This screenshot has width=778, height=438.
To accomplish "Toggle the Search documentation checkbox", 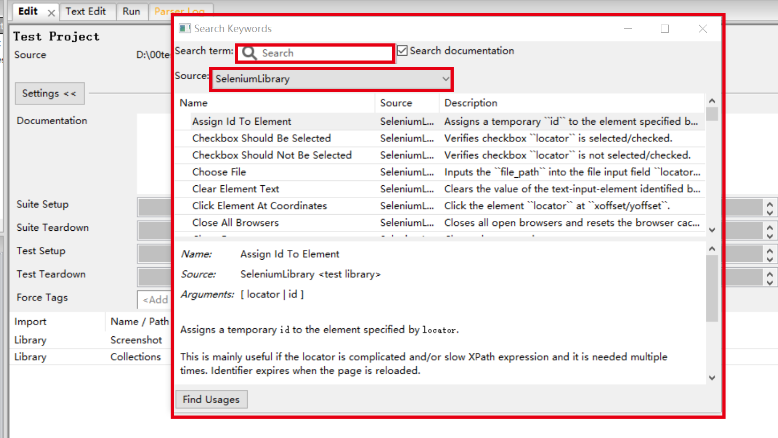I will [402, 51].
